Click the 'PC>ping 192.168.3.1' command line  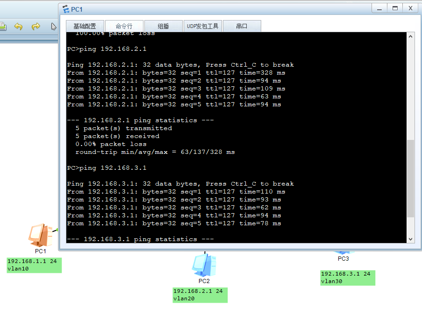tap(107, 168)
